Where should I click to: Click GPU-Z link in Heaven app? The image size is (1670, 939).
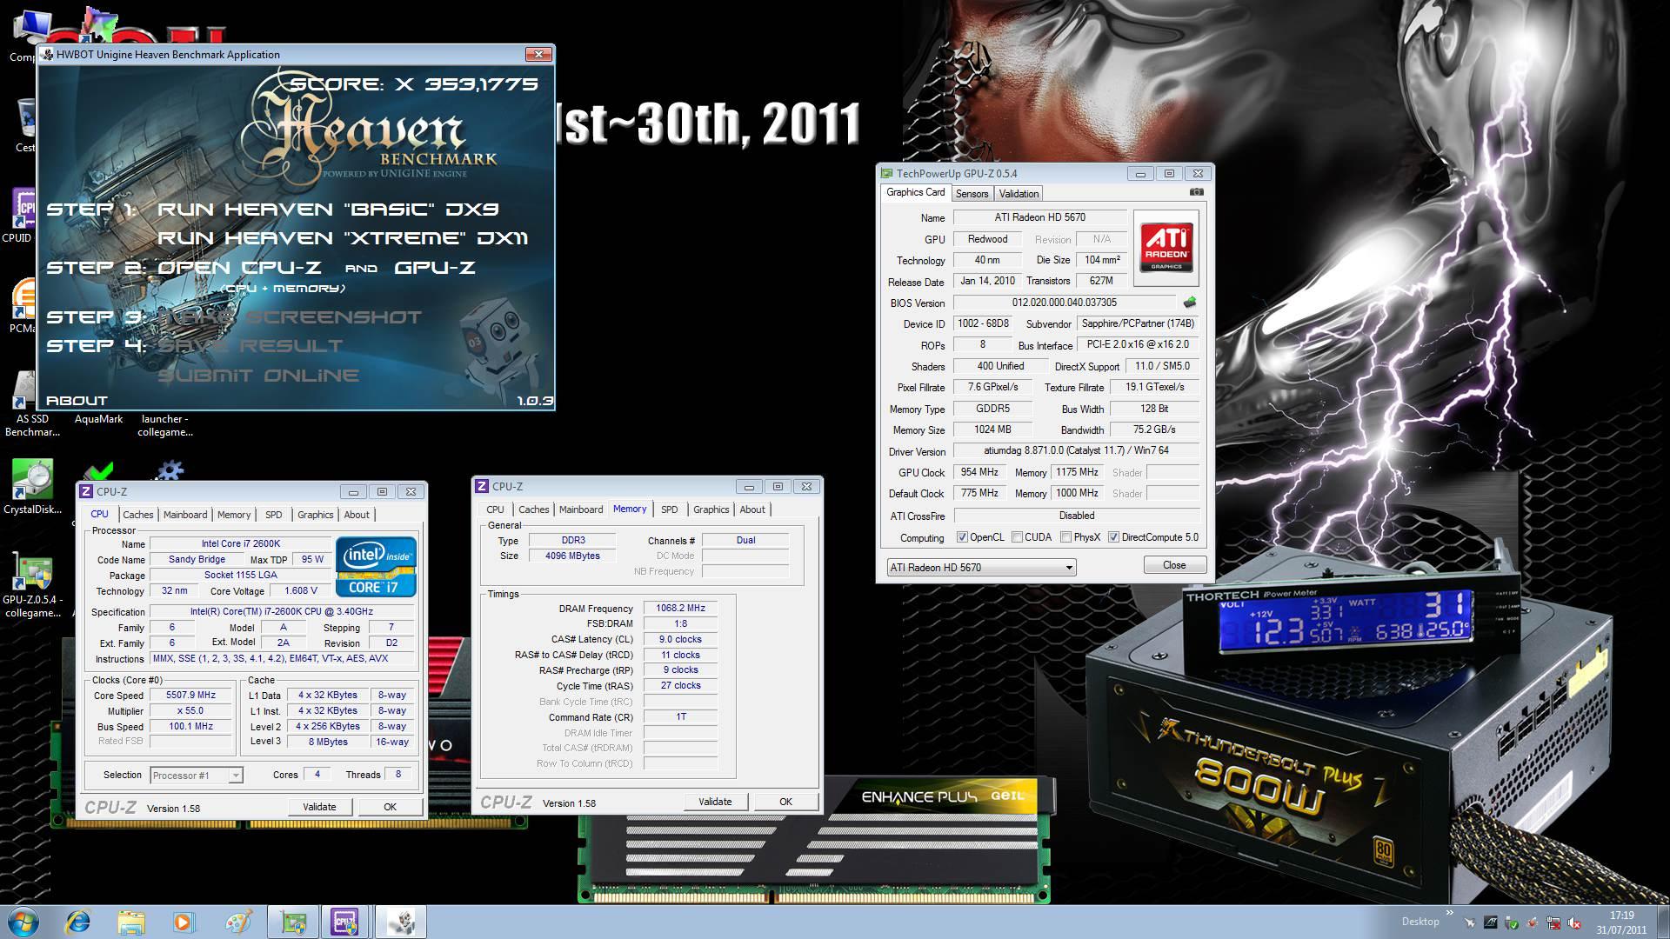point(435,268)
